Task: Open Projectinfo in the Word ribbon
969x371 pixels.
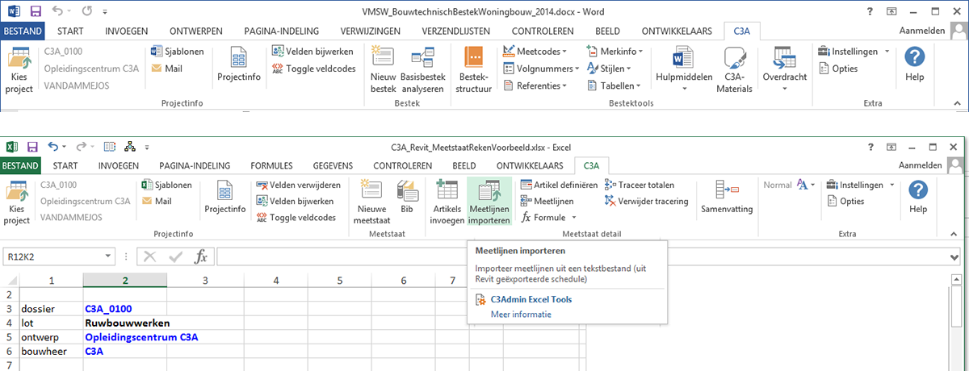Action: (238, 65)
